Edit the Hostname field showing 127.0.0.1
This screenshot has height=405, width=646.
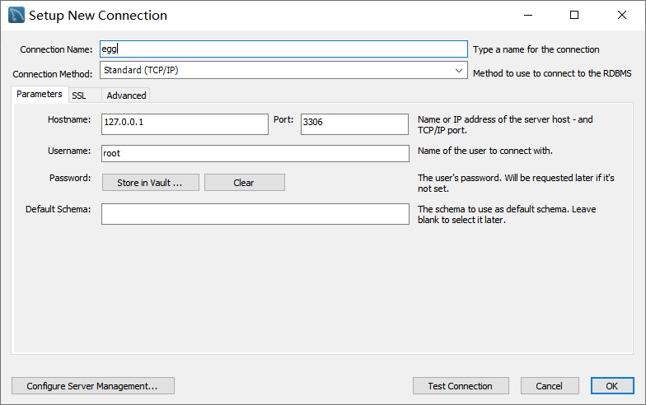coord(185,123)
